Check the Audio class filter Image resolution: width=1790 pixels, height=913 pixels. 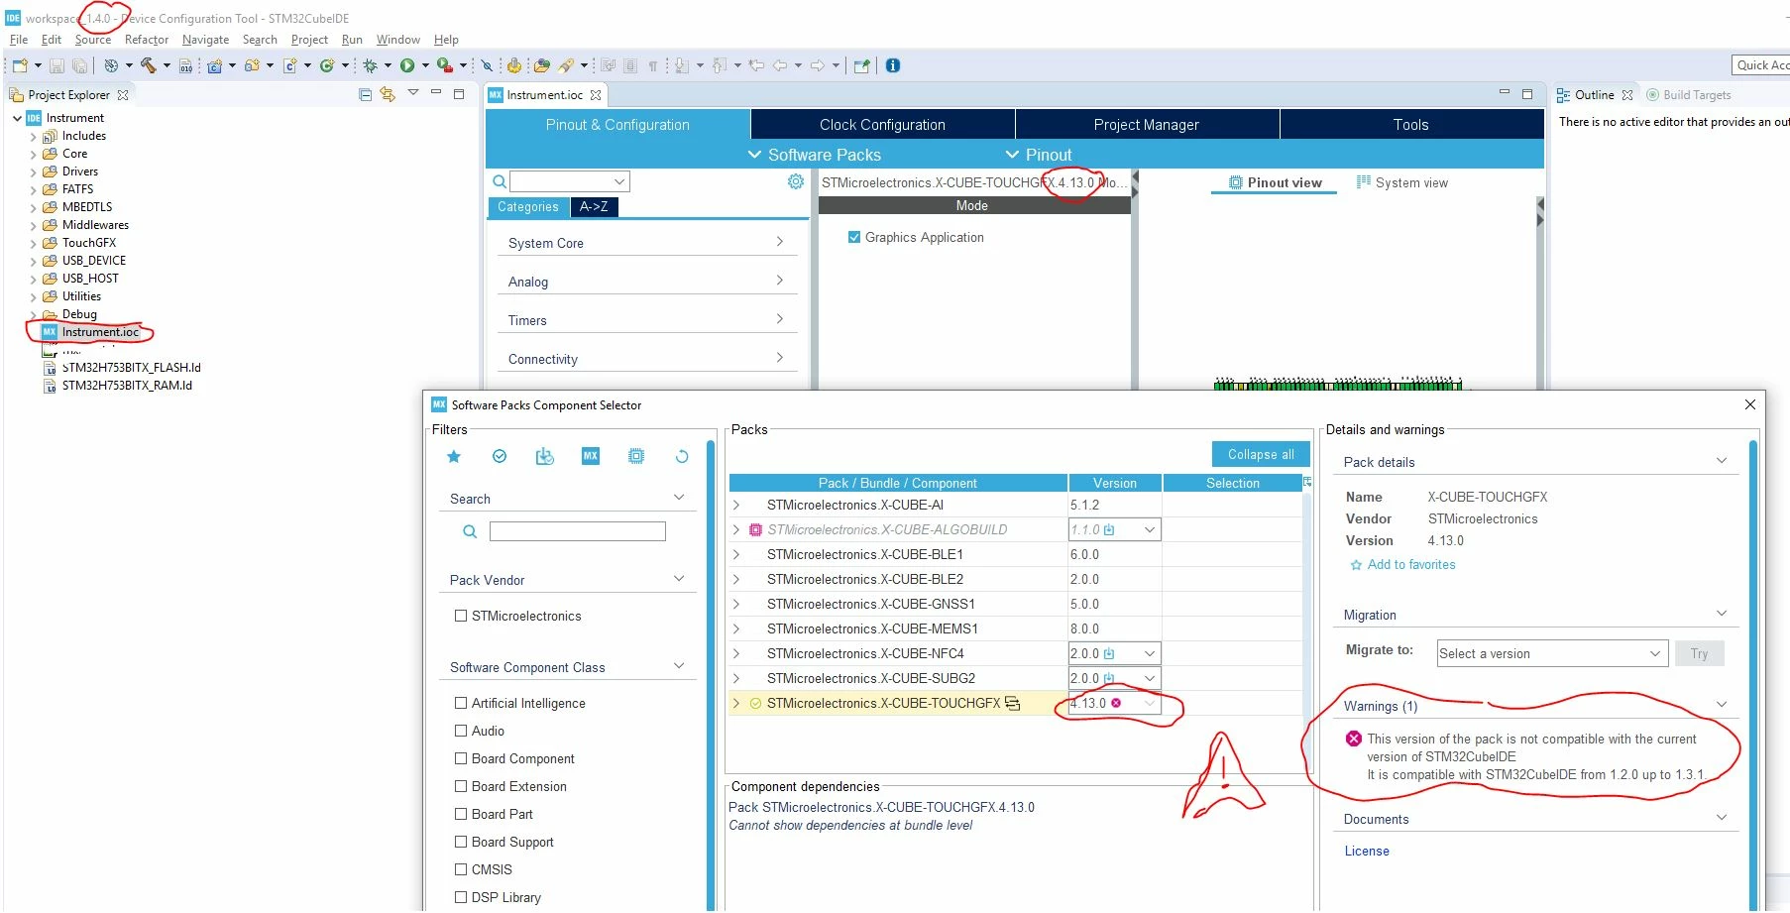point(461,731)
